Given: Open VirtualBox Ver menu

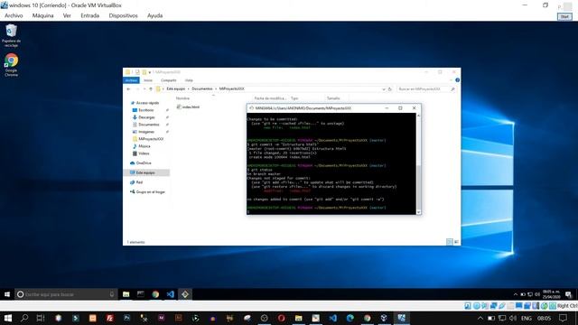Looking at the screenshot, I should [67, 15].
